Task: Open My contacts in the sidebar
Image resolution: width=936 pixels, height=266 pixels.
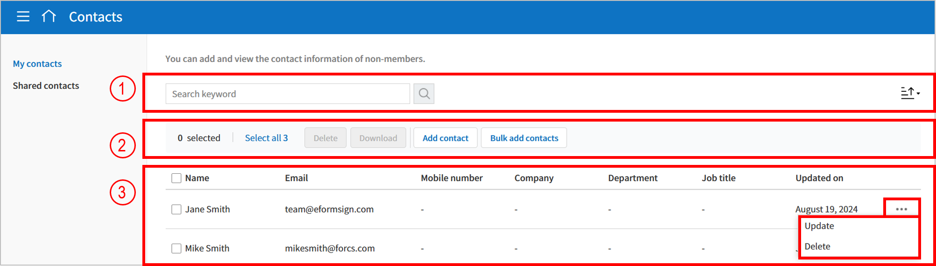Action: tap(37, 64)
